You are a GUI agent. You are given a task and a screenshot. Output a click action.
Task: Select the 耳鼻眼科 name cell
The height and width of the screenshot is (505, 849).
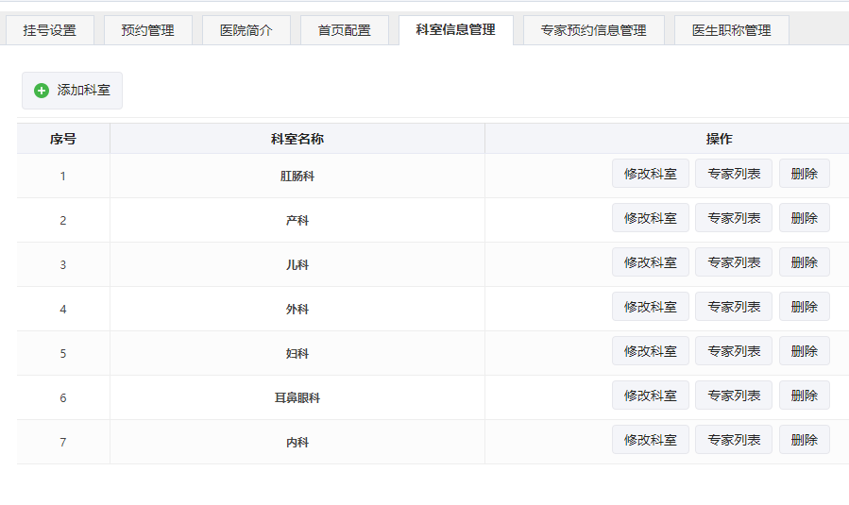pyautogui.click(x=297, y=398)
